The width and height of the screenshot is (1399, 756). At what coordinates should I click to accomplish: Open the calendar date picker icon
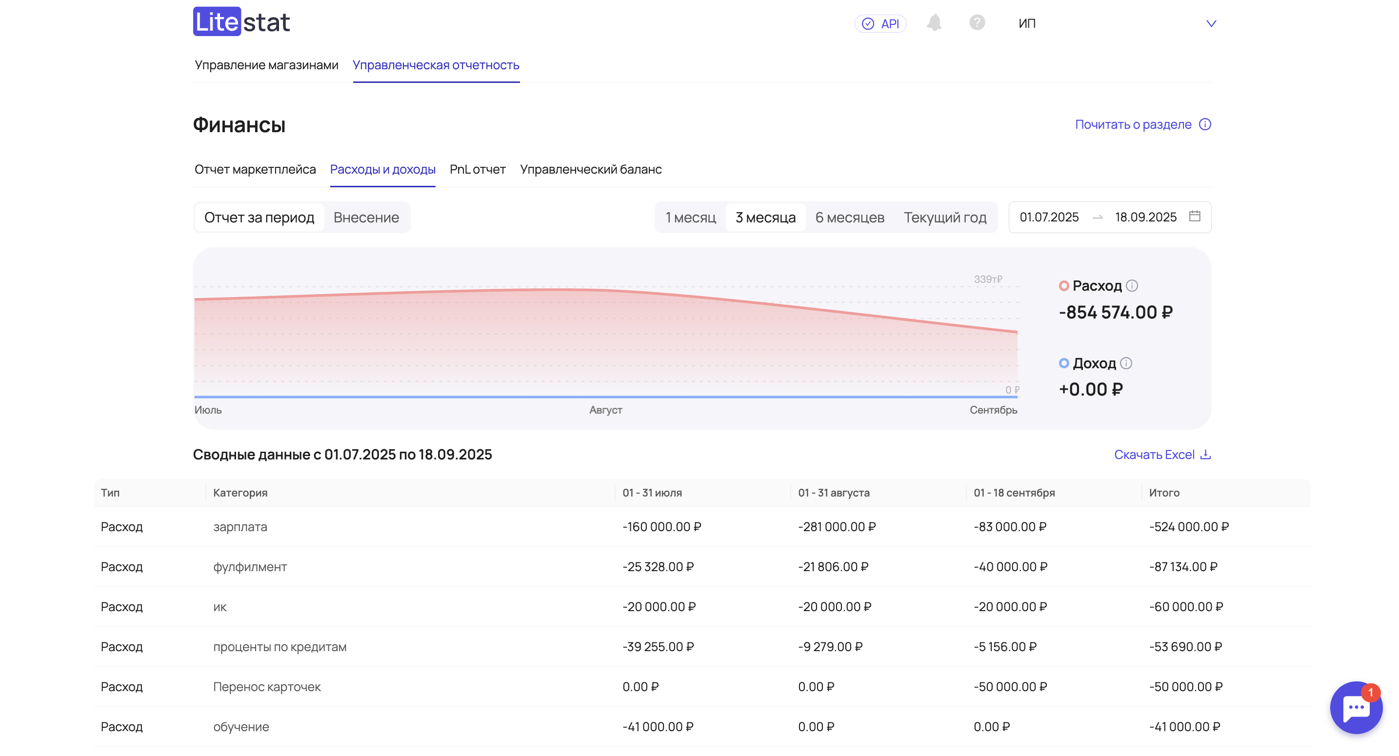tap(1194, 216)
